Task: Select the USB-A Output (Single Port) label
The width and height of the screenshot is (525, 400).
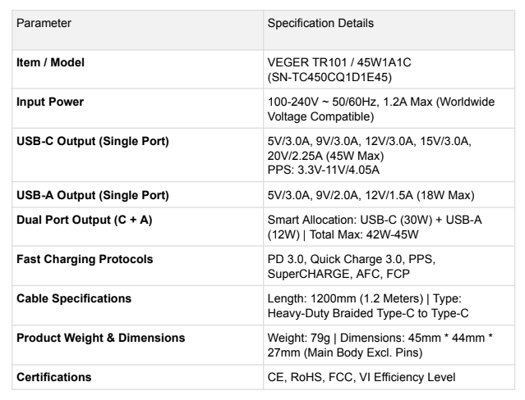Action: point(93,195)
